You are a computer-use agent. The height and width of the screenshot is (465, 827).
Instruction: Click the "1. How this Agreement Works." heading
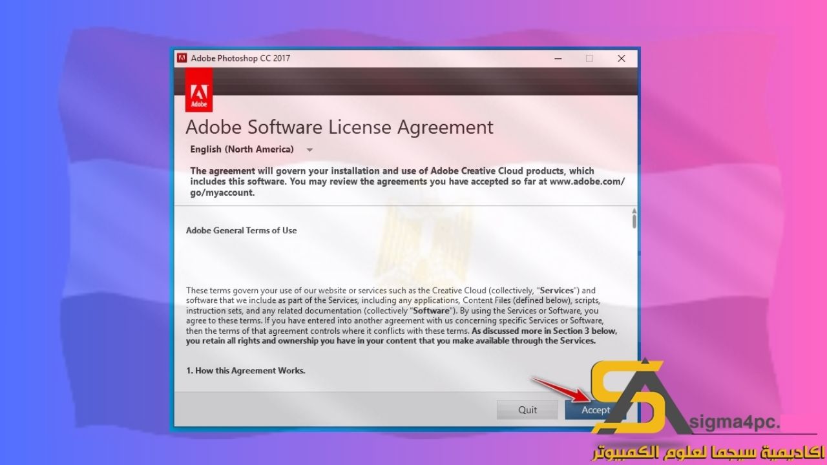pyautogui.click(x=246, y=371)
